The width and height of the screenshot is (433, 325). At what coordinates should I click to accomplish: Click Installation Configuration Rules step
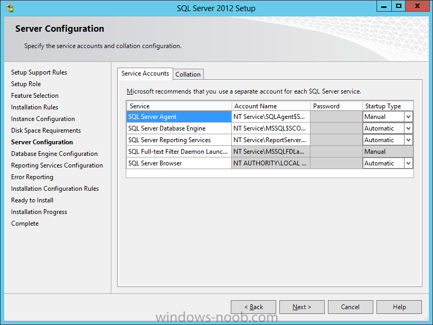[55, 189]
